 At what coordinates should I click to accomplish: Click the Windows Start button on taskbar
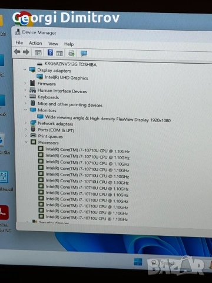pos(138,262)
